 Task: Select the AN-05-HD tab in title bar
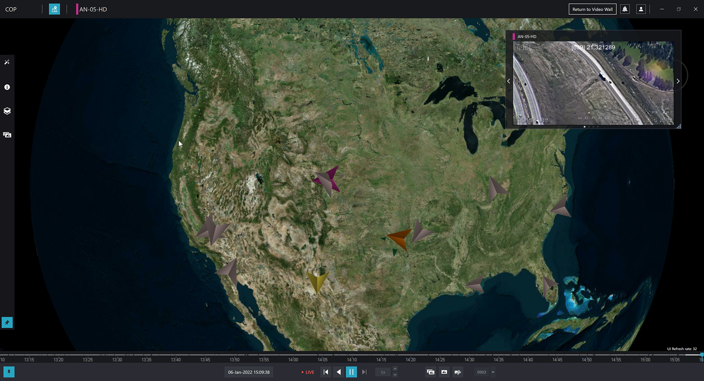click(x=92, y=9)
